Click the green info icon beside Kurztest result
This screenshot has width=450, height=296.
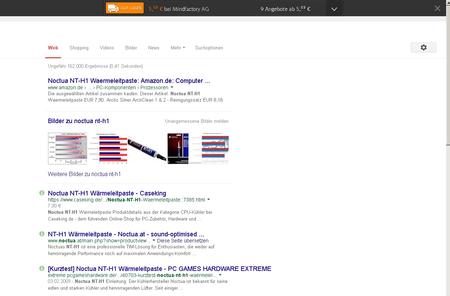click(x=42, y=268)
